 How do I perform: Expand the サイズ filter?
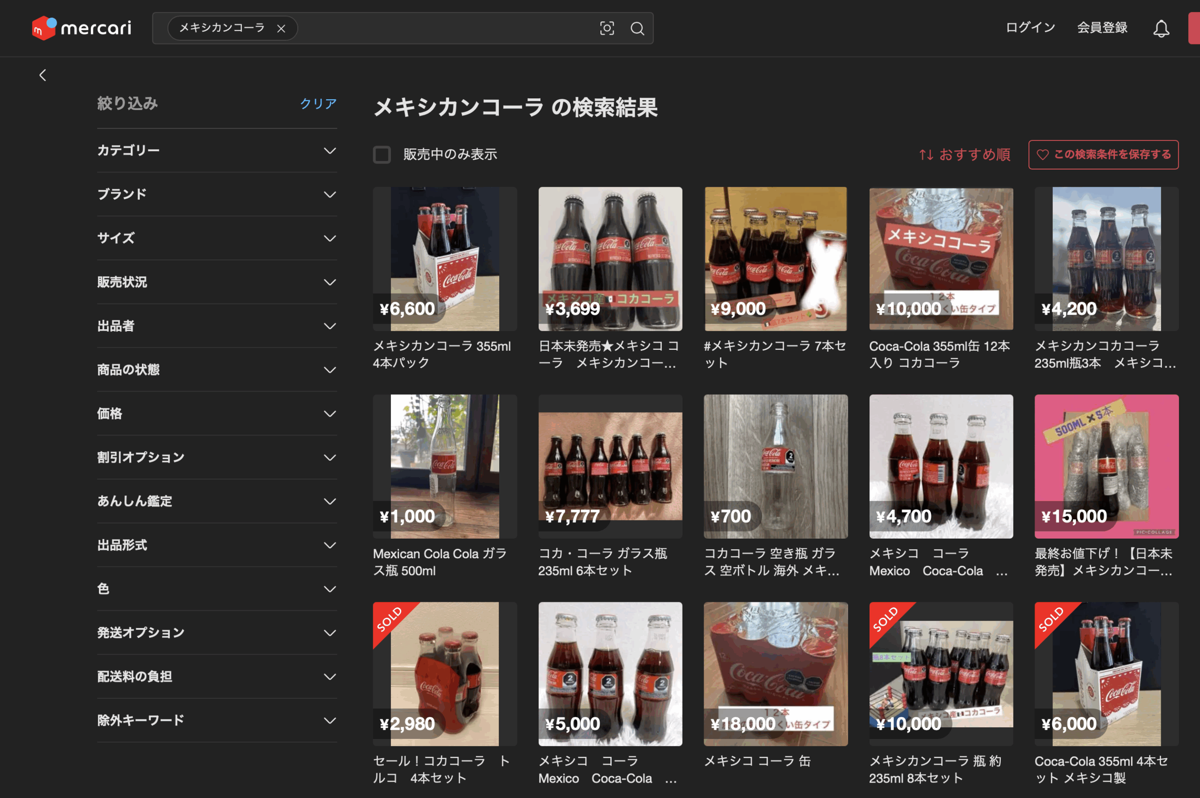[x=217, y=238]
